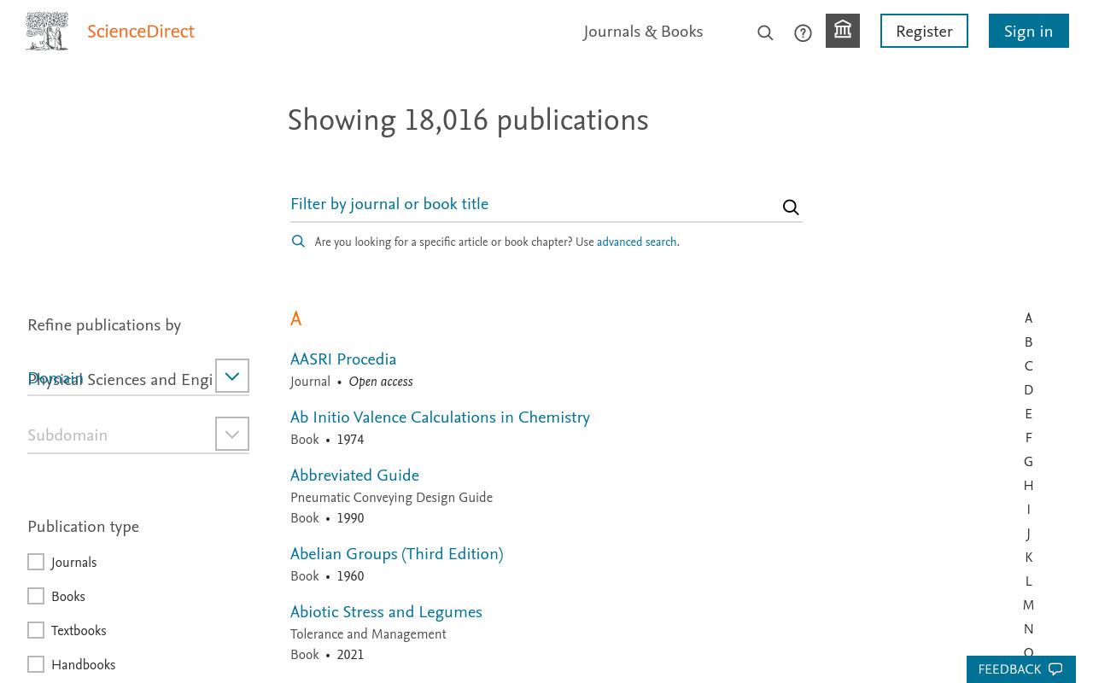The height and width of the screenshot is (683, 1093).
Task: Click the feedback speech bubble icon
Action: (x=1055, y=669)
